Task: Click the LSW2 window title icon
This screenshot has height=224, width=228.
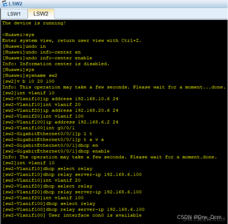Action: click(x=4, y=3)
